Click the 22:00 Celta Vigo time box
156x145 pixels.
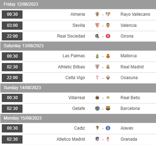[x=12, y=78]
